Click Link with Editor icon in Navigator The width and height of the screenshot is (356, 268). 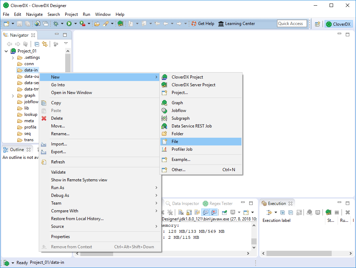[x=45, y=44]
